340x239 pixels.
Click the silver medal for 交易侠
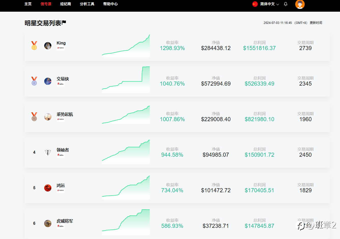click(34, 81)
